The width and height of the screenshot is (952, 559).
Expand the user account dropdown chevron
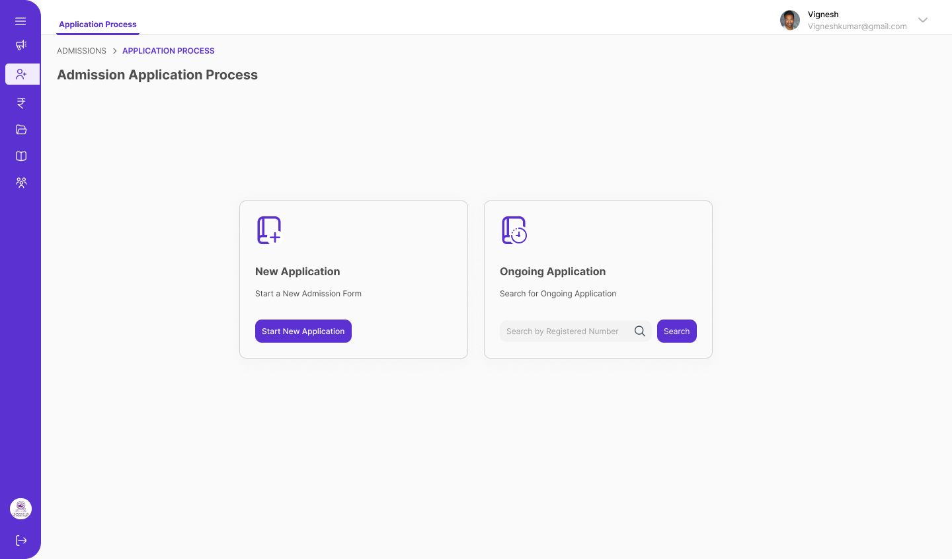coord(923,20)
